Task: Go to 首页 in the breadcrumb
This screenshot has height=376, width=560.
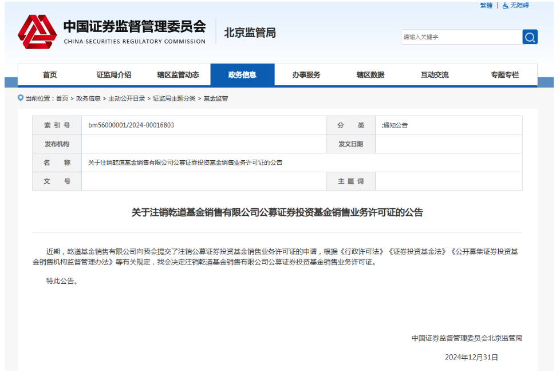Action: click(62, 98)
